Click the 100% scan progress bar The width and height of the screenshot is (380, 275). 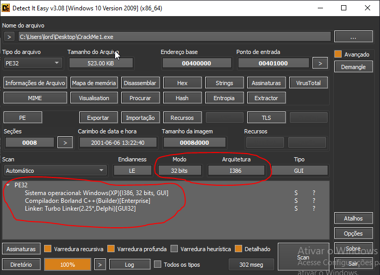(68, 265)
